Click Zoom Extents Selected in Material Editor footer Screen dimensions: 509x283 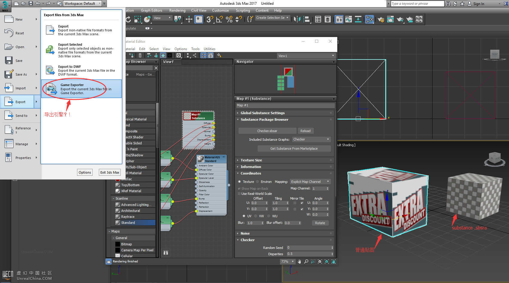coord(327,261)
